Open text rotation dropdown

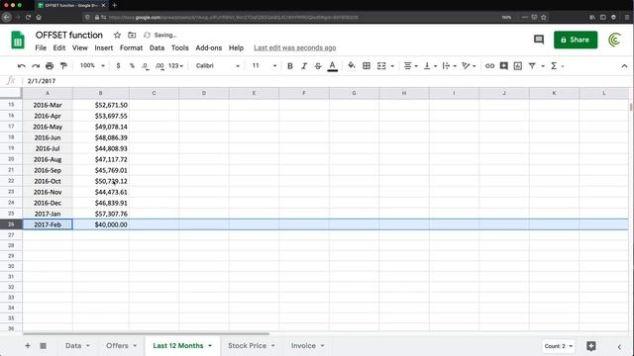point(469,66)
